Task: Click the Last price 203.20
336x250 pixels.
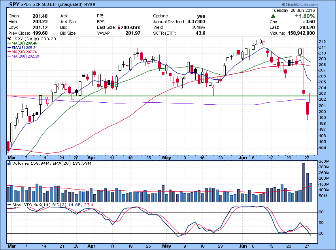Action: point(308,27)
